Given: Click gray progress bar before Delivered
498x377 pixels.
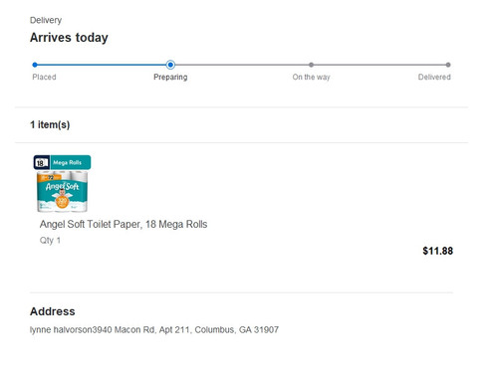Looking at the screenshot, I should point(379,65).
